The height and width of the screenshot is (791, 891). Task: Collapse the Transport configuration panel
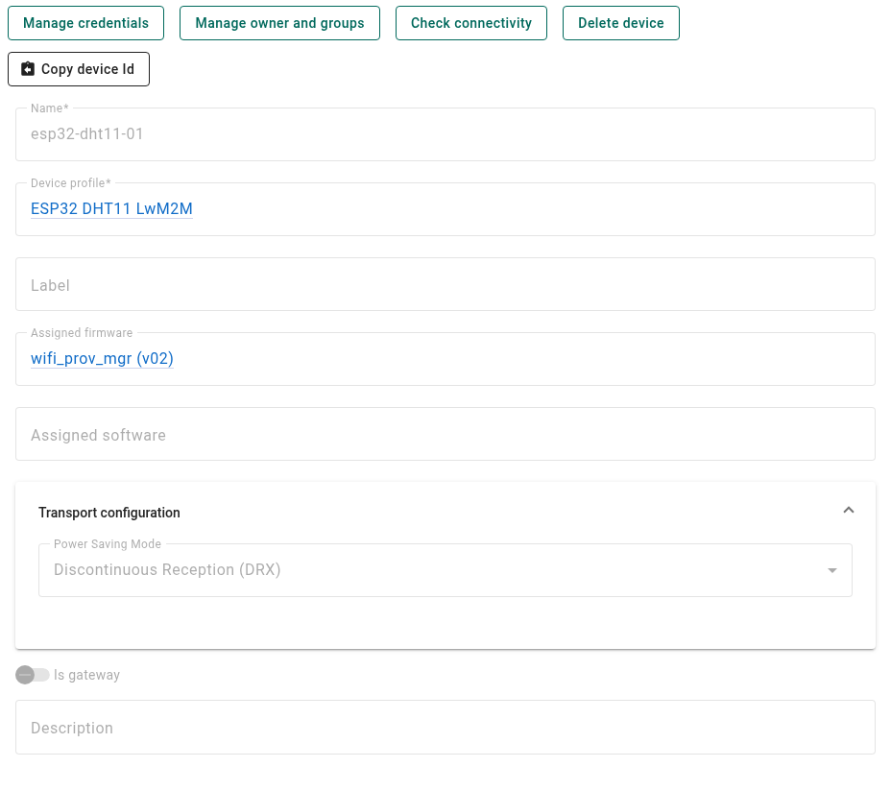[x=849, y=511]
